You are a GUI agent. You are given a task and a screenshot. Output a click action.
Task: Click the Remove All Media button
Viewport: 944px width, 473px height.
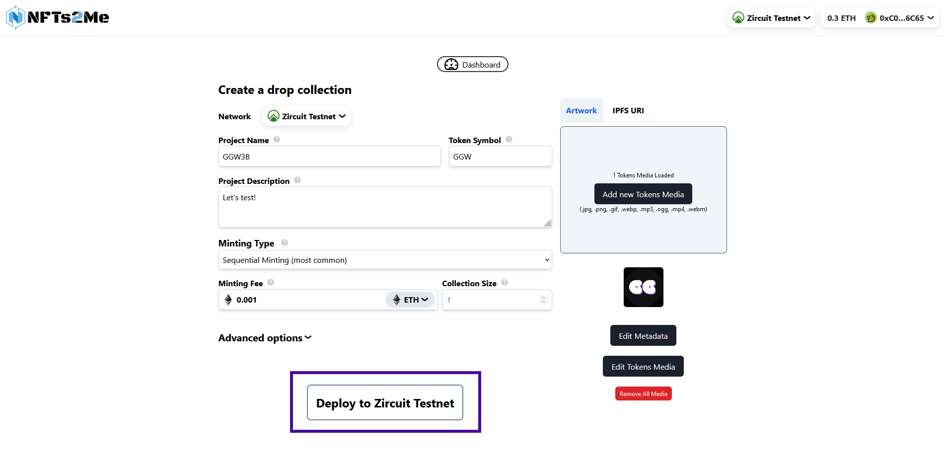[x=643, y=394]
